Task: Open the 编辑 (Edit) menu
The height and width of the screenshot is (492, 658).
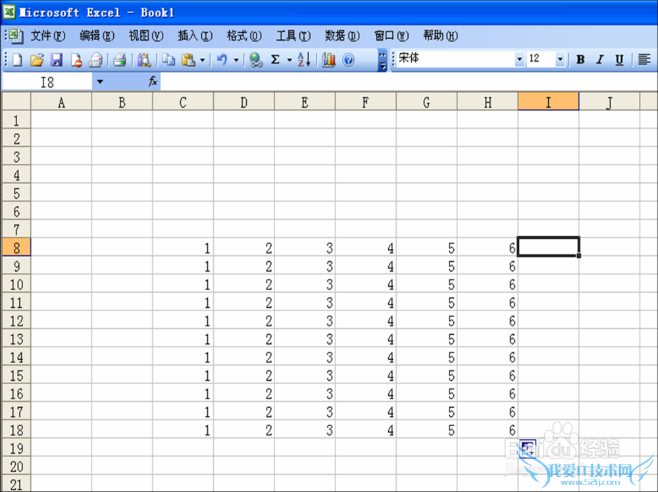Action: [x=97, y=36]
